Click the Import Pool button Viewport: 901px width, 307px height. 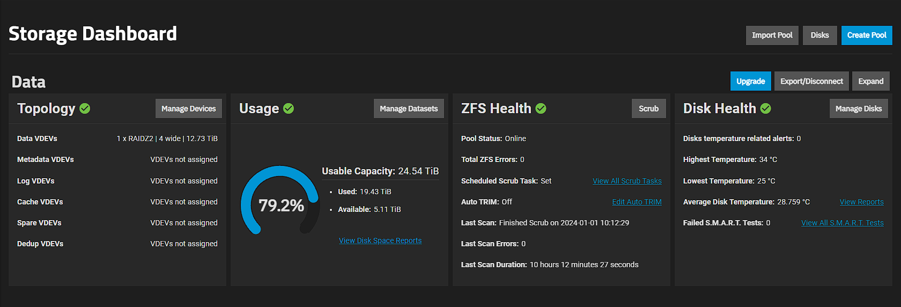(x=772, y=35)
